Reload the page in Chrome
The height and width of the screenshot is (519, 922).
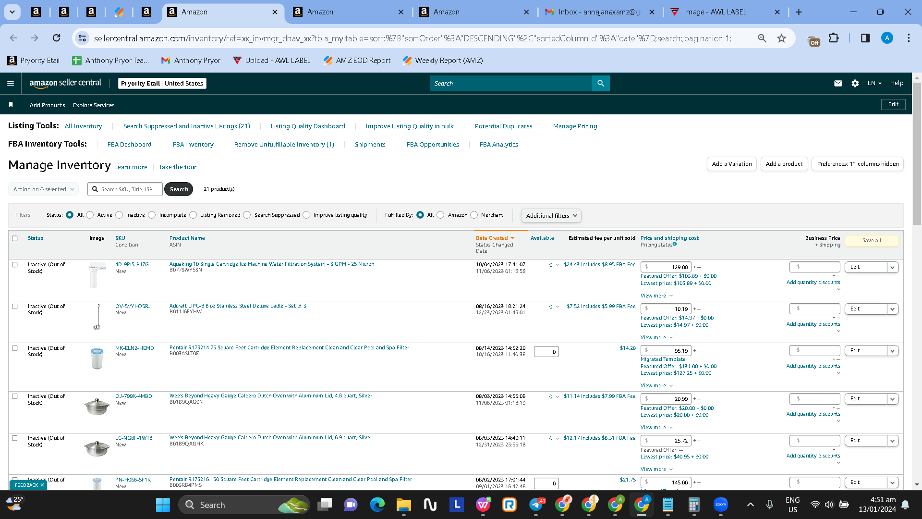56,38
